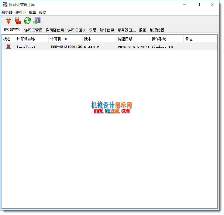The image size is (224, 215).
Task: Switch to the 统计信息 tab
Action: tap(107, 30)
